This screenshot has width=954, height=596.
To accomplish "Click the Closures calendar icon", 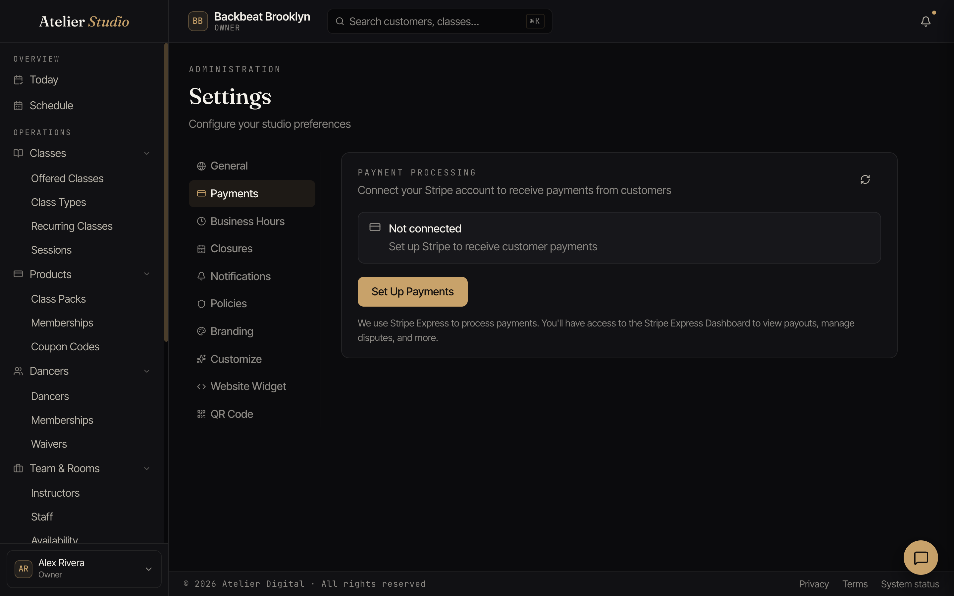I will (201, 249).
